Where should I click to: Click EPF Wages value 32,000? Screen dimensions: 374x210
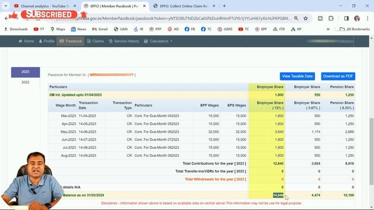click(213, 132)
